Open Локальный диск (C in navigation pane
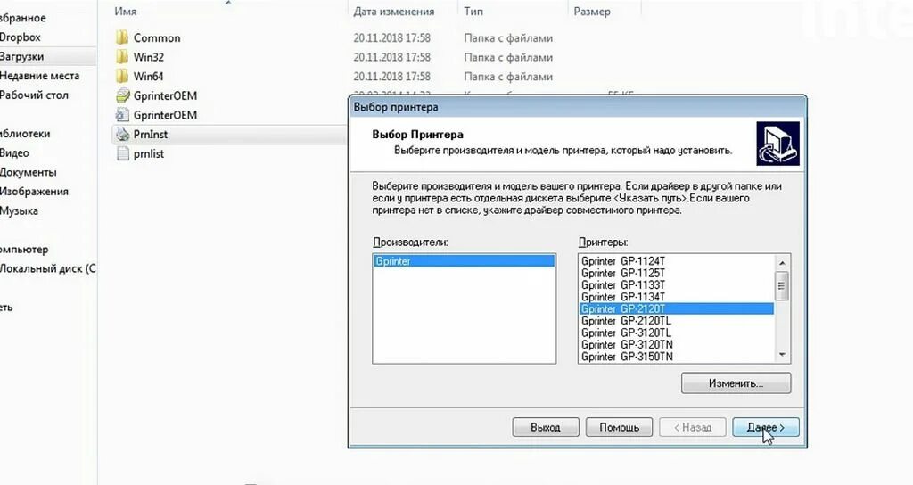This screenshot has height=485, width=913. [x=48, y=268]
